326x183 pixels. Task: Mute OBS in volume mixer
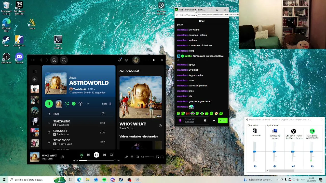tap(293, 166)
